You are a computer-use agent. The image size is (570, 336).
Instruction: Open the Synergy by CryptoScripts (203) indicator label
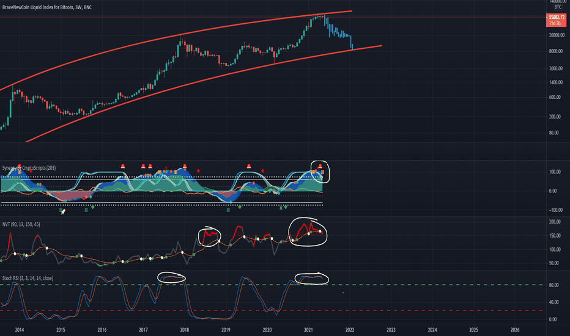click(x=29, y=168)
